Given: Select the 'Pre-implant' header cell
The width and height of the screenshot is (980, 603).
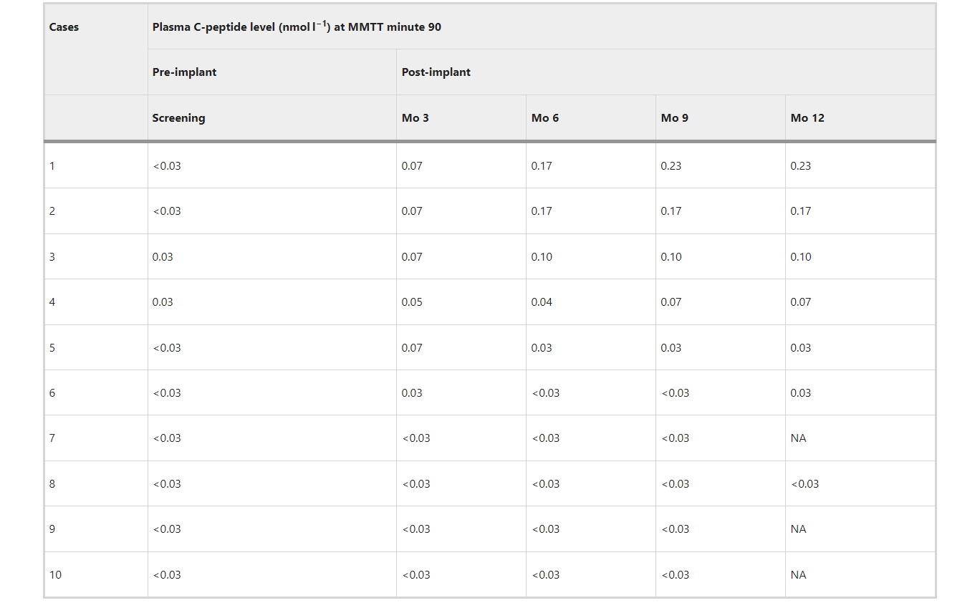Looking at the screenshot, I should click(x=184, y=72).
